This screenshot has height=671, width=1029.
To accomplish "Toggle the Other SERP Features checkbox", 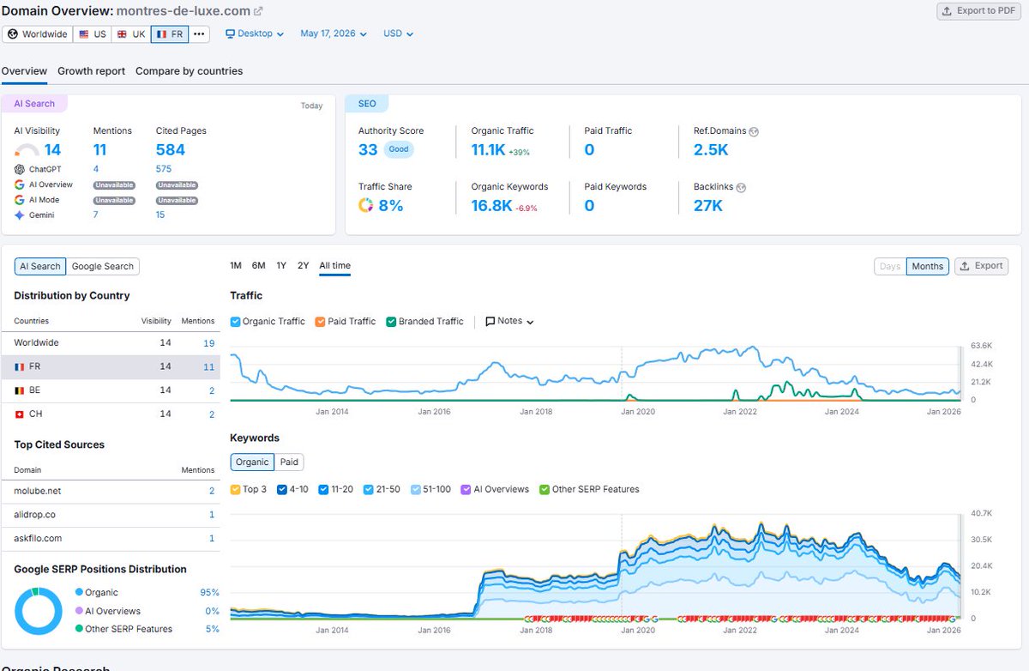I will [x=544, y=489].
